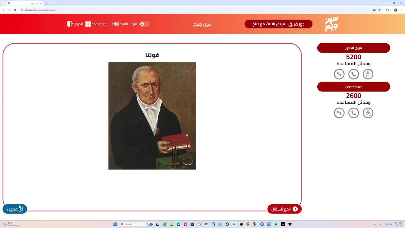Click the فريق الاناث مع ذباح team bar

click(353, 86)
